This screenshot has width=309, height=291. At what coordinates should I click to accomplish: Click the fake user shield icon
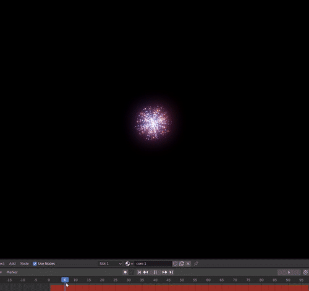175,264
